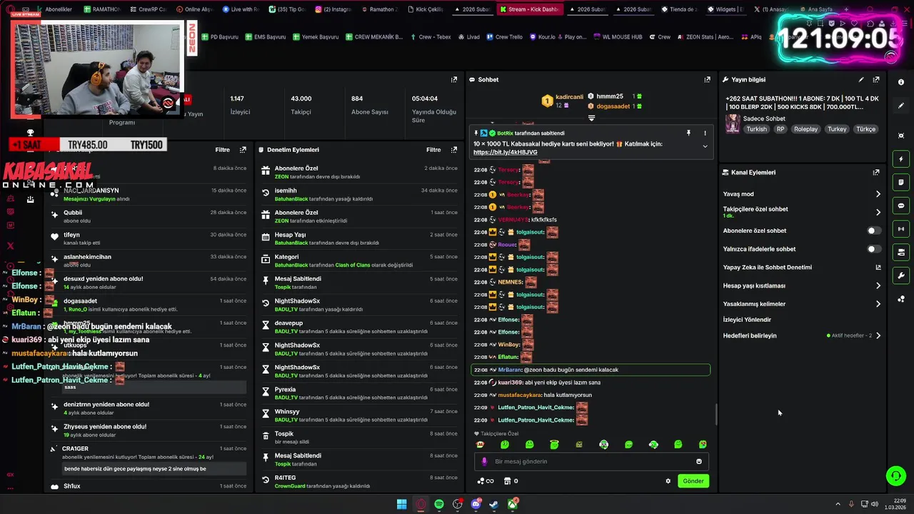Image resolution: width=914 pixels, height=514 pixels.
Task: Click the pencil edit icon in right sidebar
Action: point(901,106)
